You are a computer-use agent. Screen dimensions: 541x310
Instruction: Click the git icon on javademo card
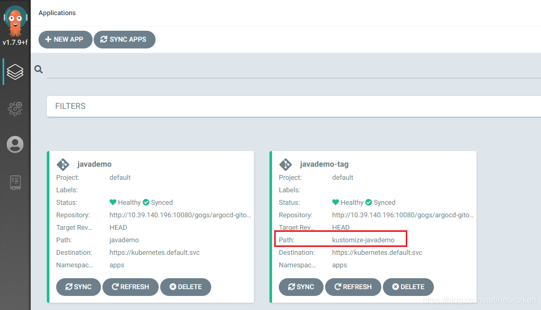click(63, 164)
